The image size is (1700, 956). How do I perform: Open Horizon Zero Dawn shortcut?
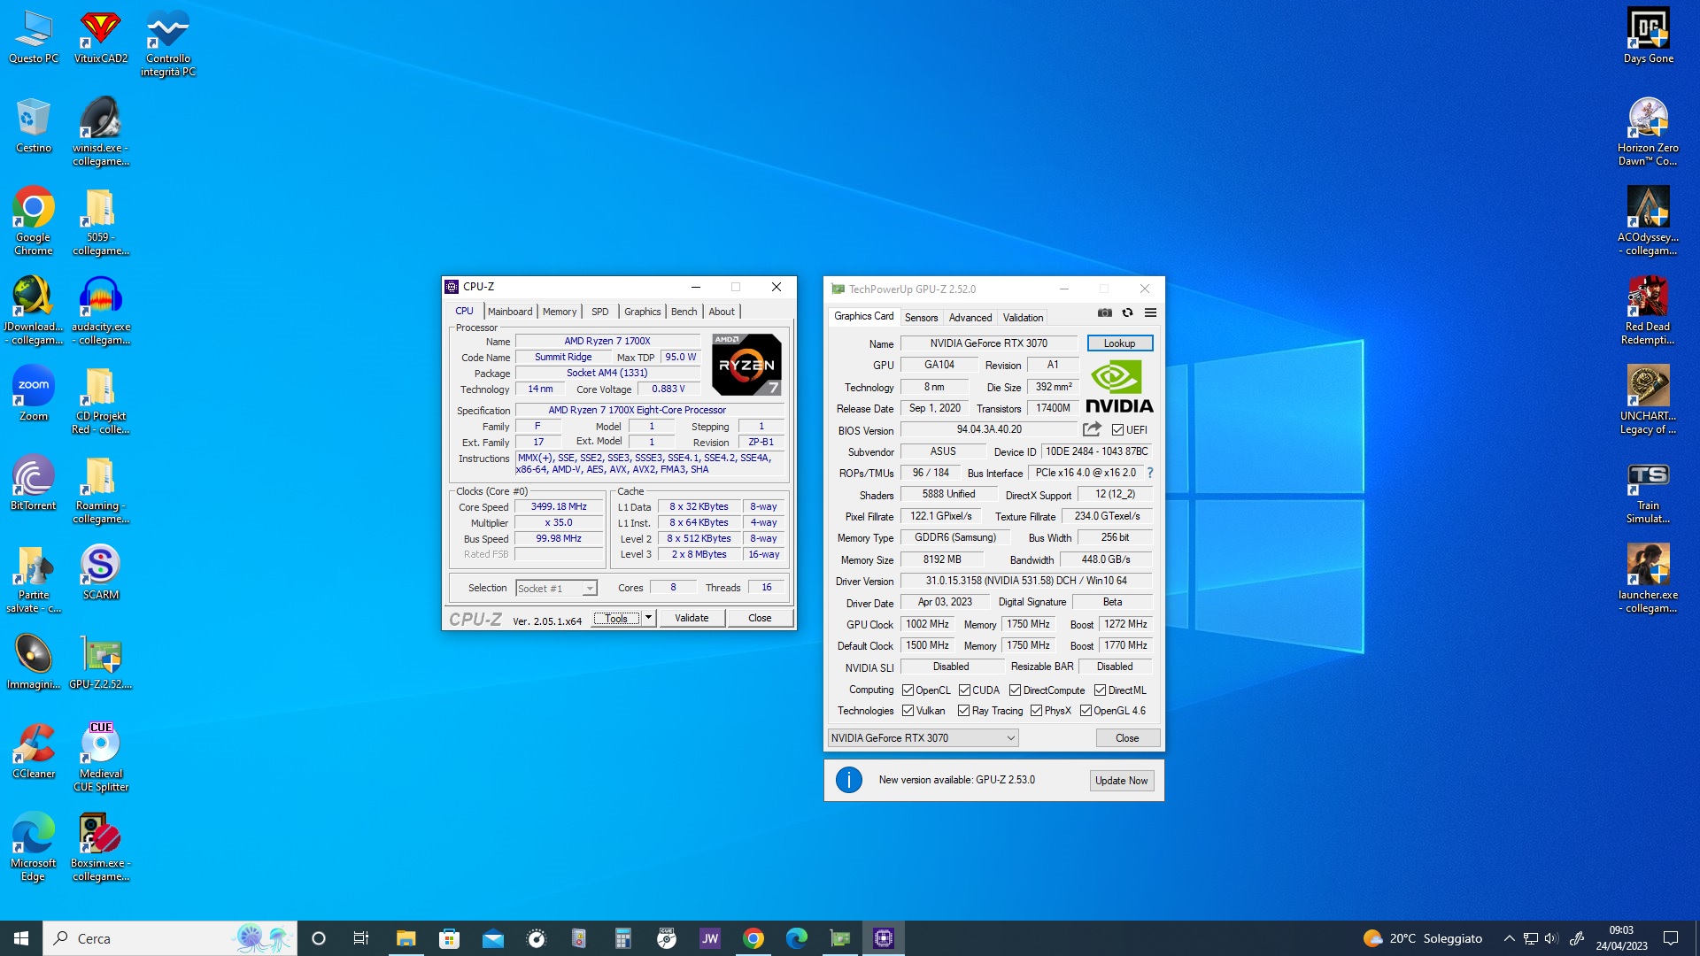point(1648,132)
